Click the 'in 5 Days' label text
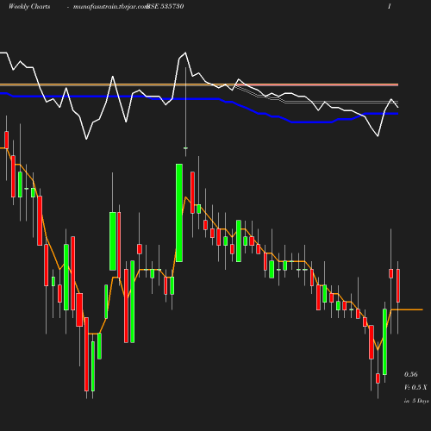Viewport: 431px width, 431px height. point(416,401)
